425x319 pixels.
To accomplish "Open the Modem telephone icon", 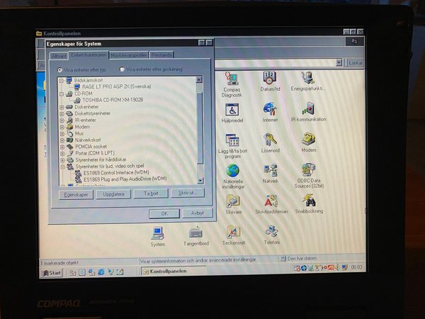I will (308, 142).
